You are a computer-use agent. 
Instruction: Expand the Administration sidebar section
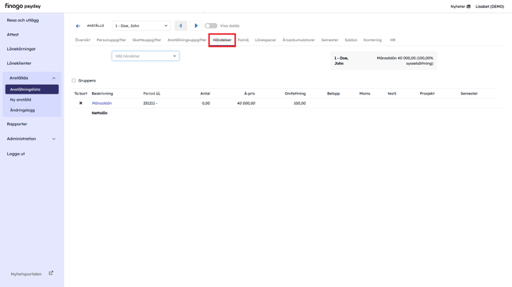[54, 139]
